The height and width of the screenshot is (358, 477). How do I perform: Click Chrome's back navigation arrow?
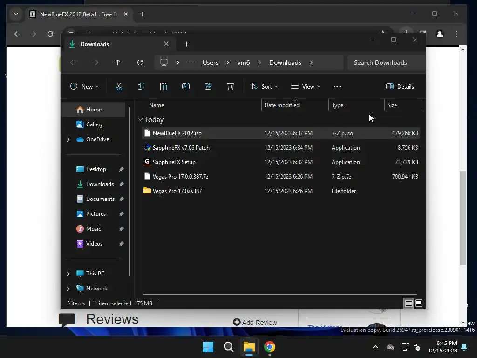(17, 34)
